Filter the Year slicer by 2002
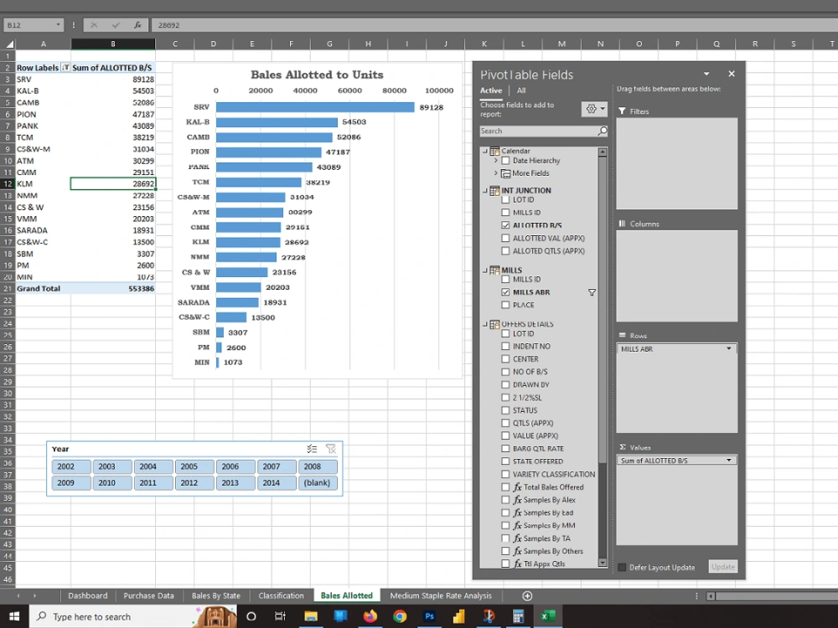The image size is (838, 628). [x=71, y=466]
